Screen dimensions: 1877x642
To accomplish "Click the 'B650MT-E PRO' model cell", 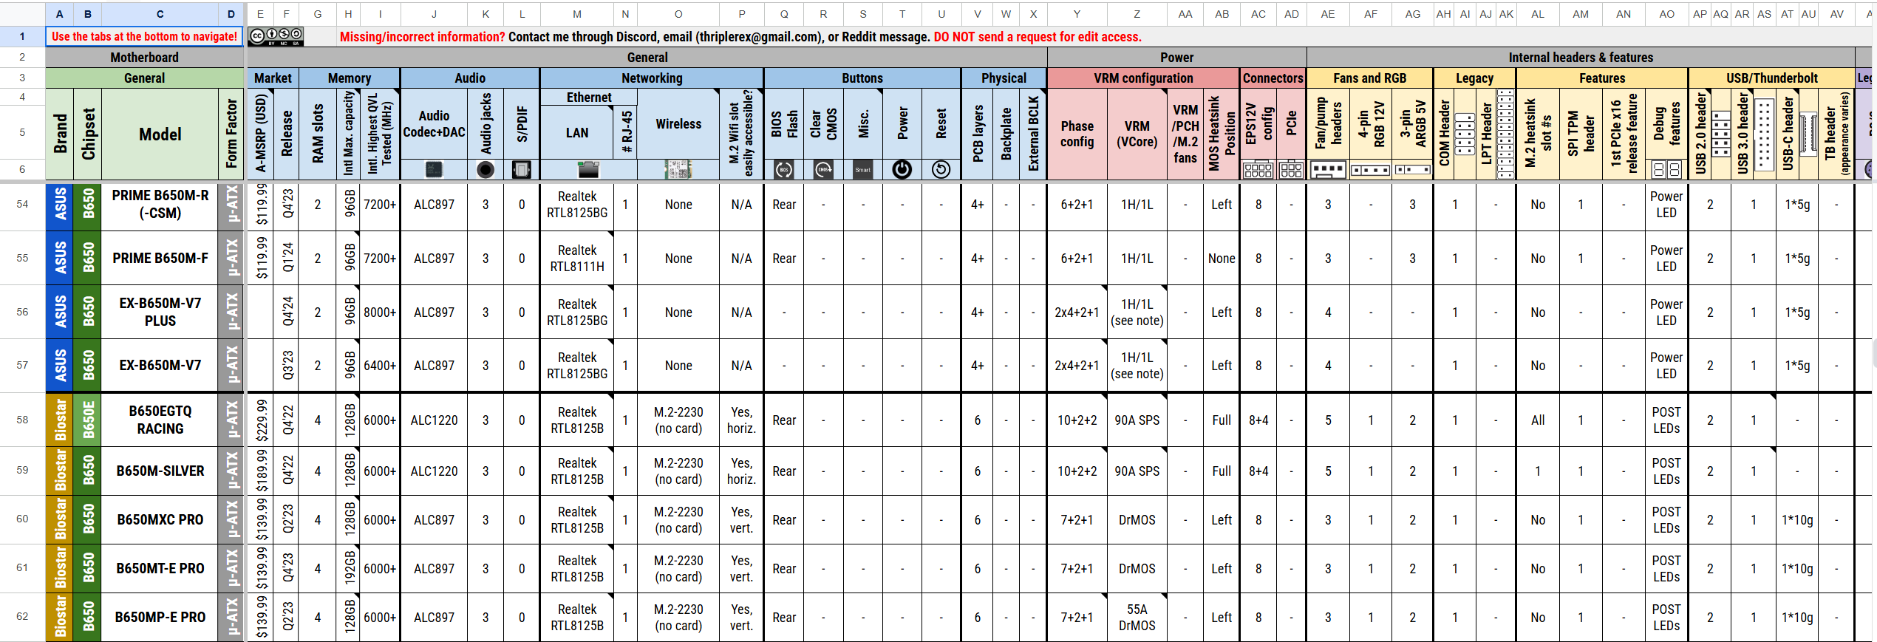I will pos(160,568).
